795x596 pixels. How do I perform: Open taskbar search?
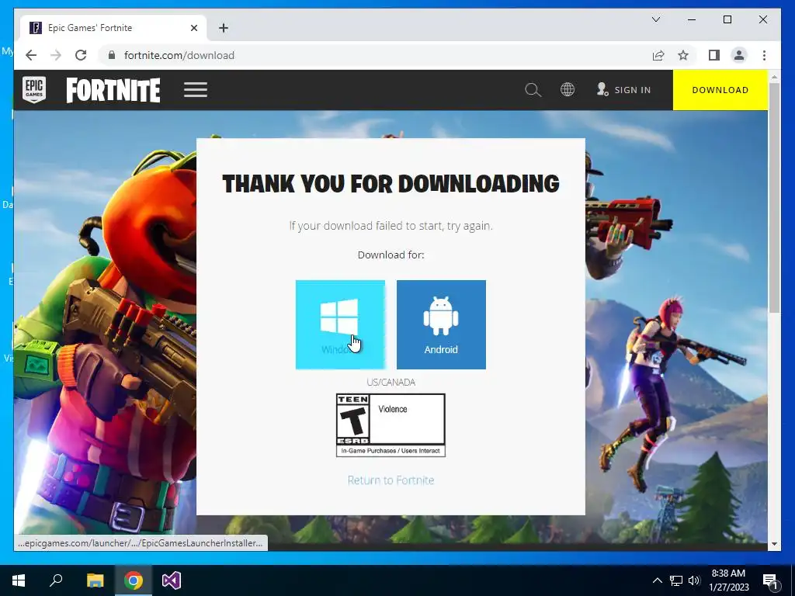(56, 580)
